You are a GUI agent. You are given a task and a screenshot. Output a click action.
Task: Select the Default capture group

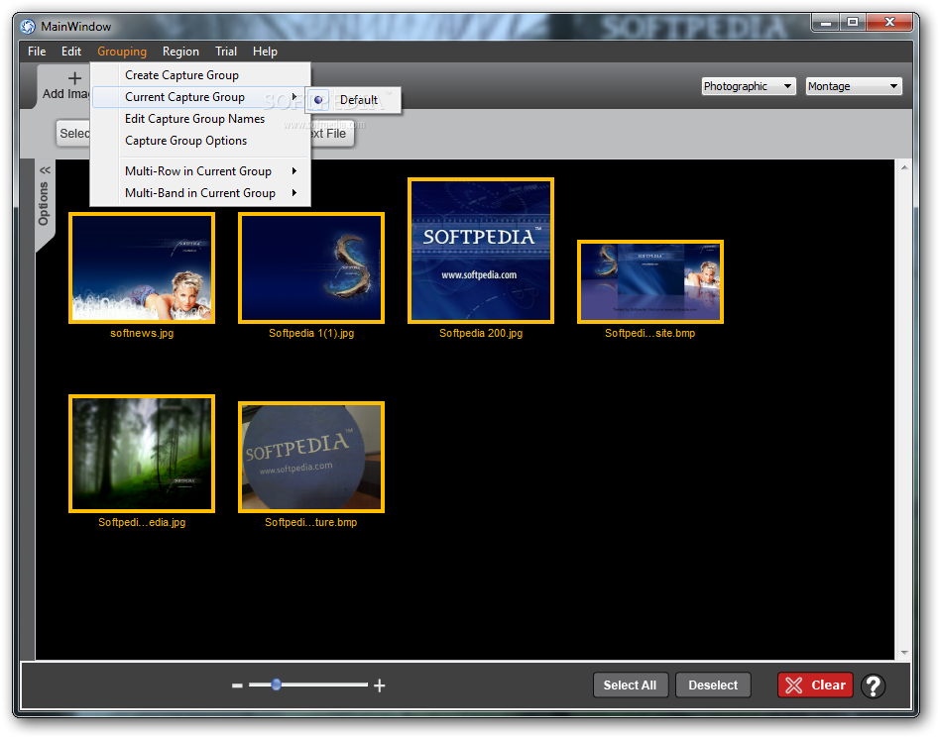[353, 100]
